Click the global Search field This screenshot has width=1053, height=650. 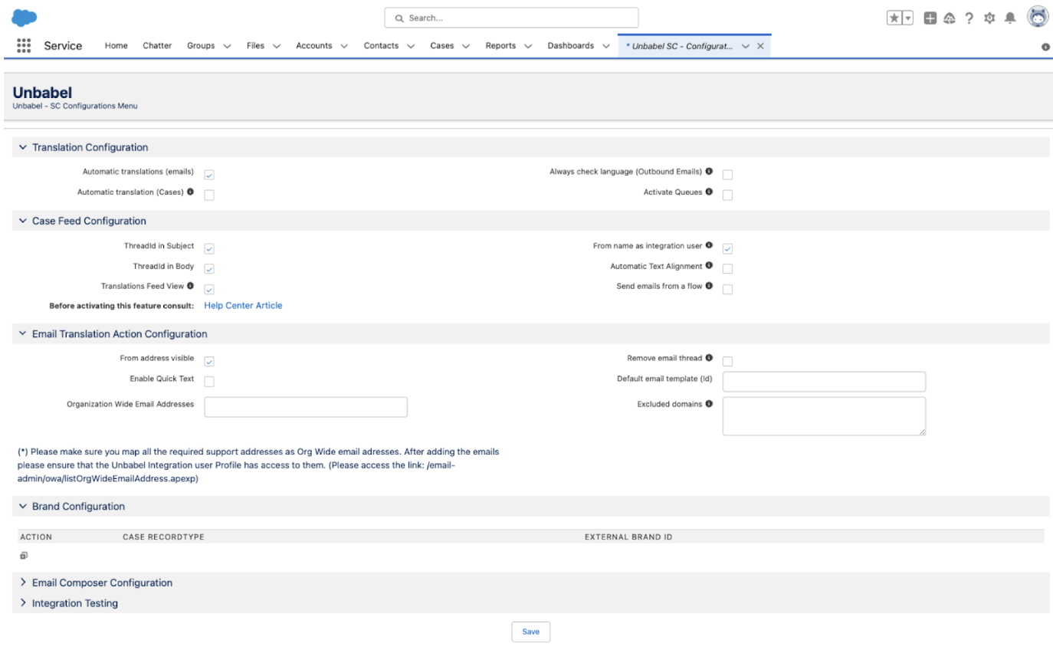coord(511,18)
